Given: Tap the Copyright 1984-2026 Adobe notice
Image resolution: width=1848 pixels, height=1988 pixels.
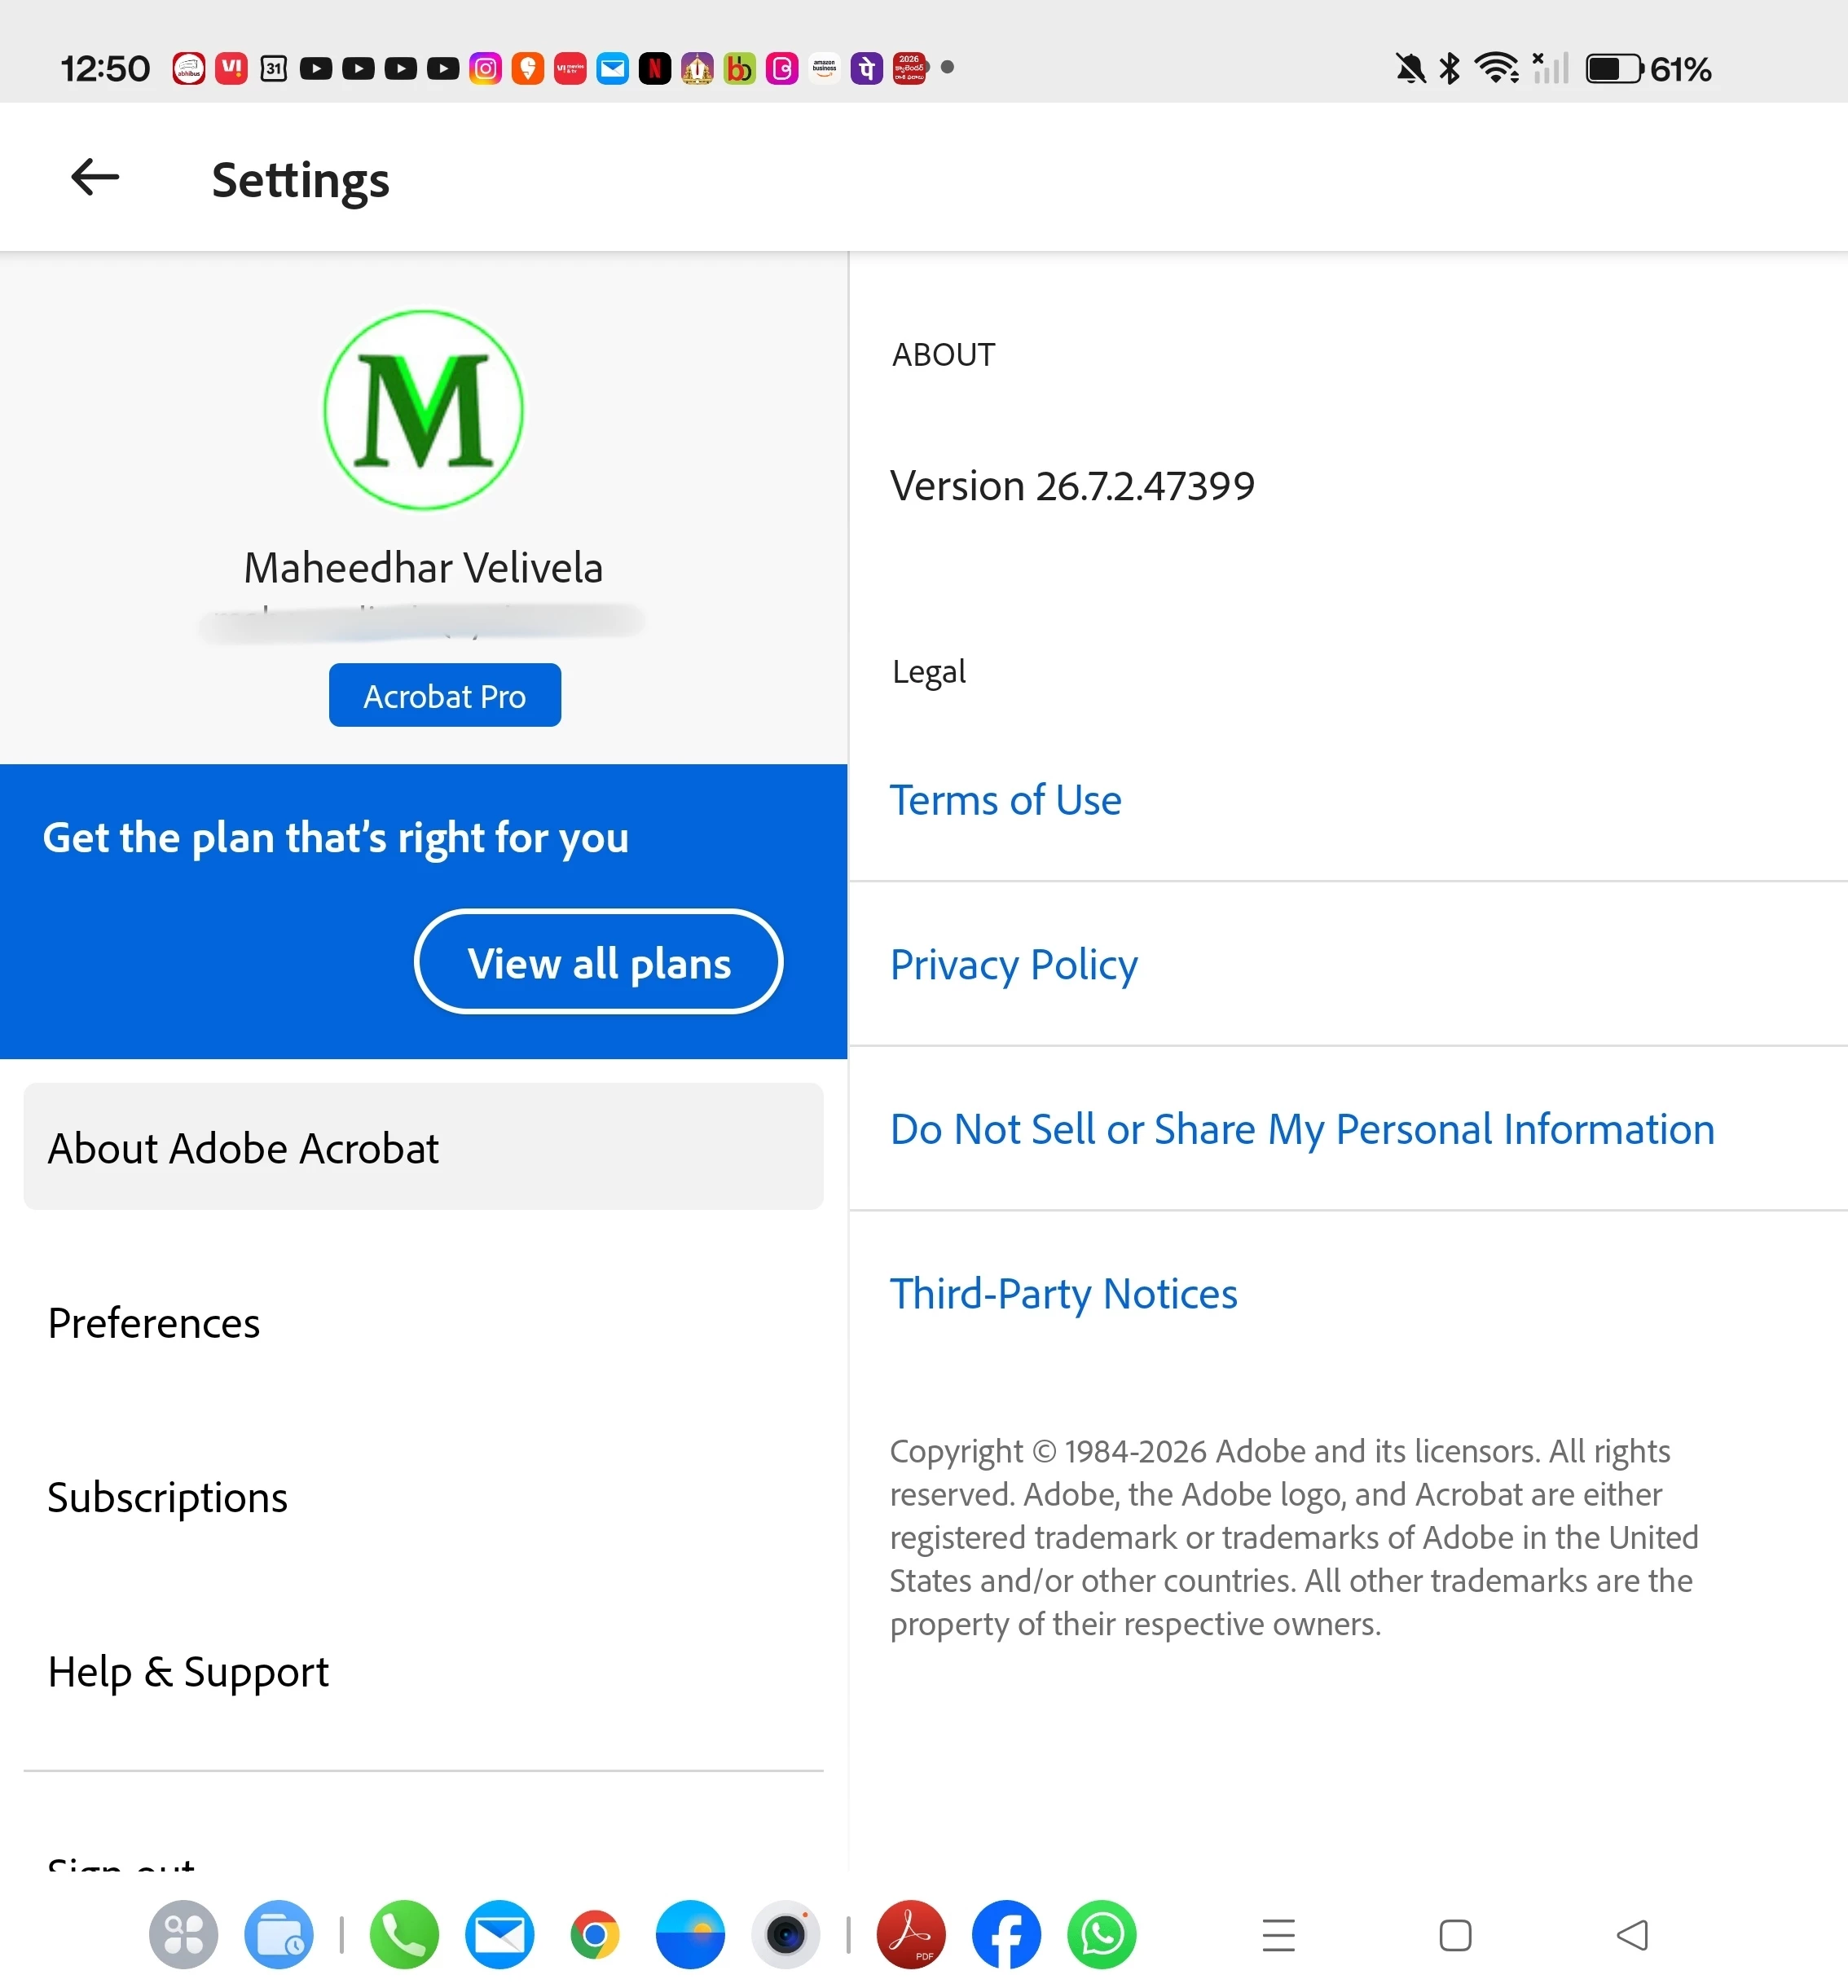Looking at the screenshot, I should (1294, 1537).
